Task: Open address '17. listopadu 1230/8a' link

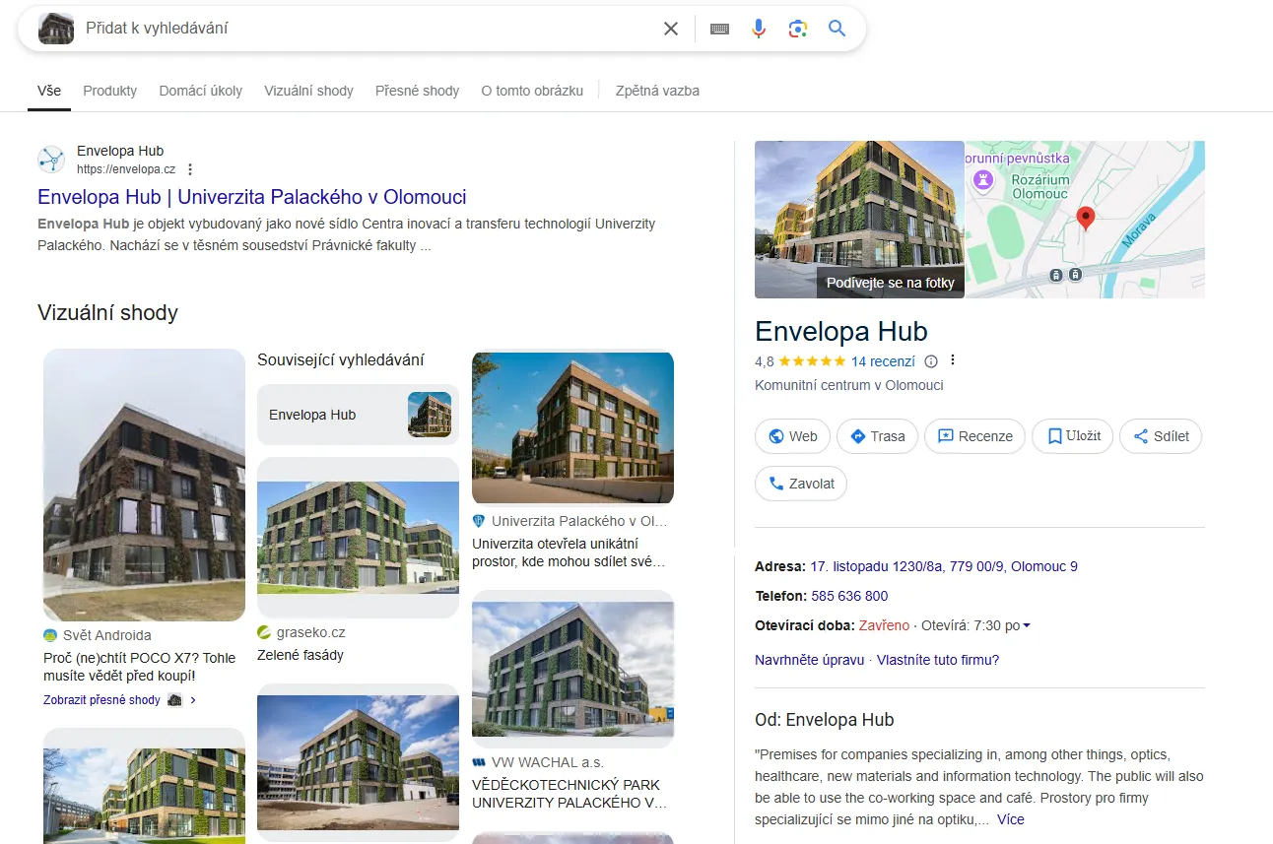Action: (944, 566)
